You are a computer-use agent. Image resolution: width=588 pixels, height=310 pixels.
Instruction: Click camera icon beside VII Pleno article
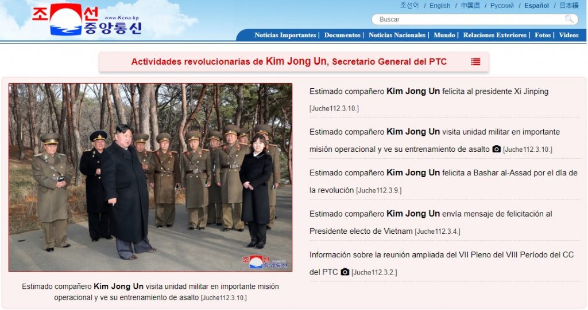(x=345, y=272)
